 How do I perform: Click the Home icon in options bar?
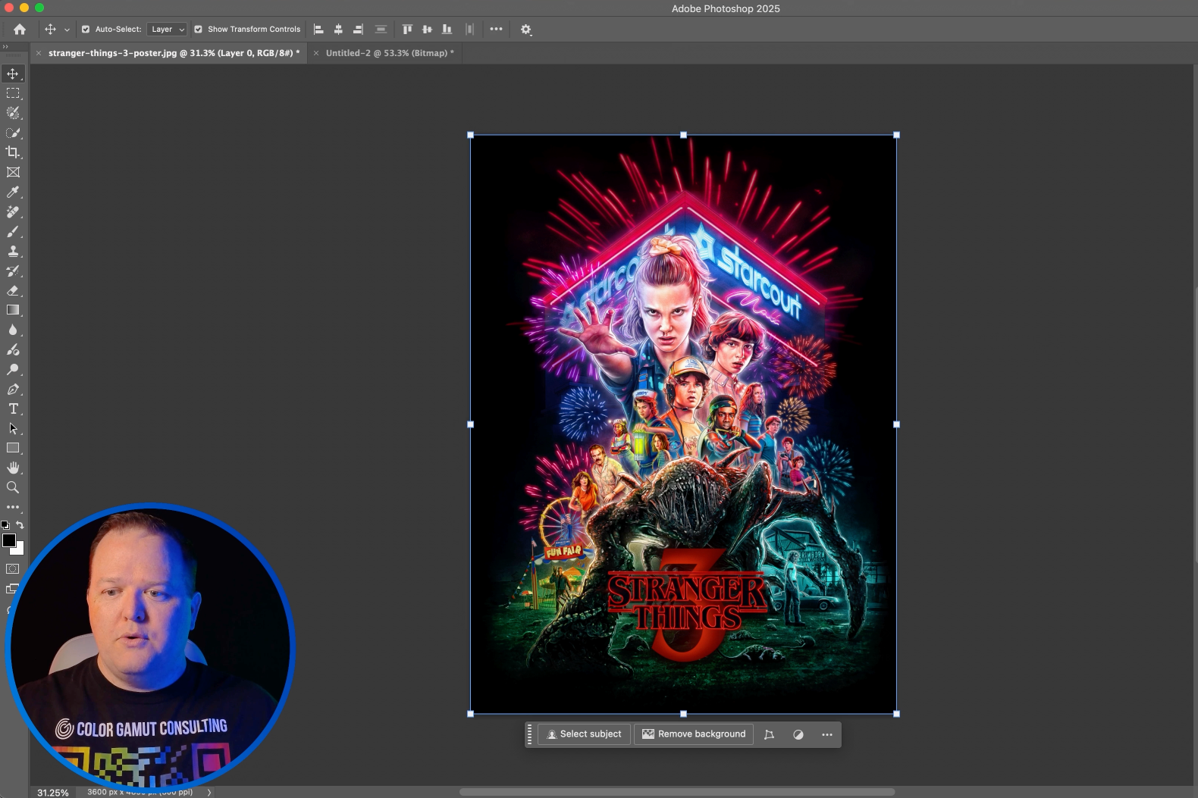pyautogui.click(x=20, y=30)
